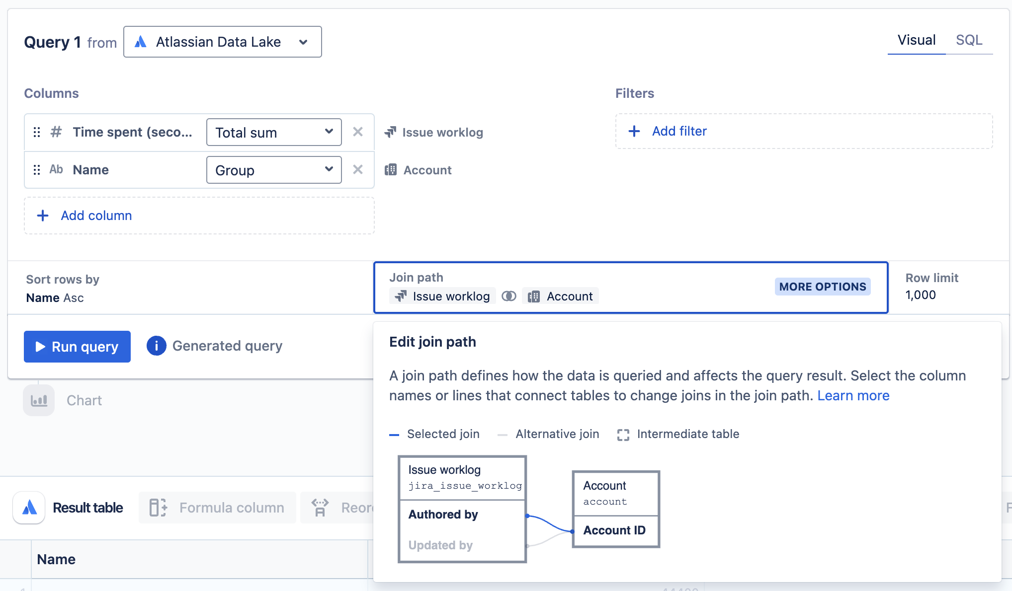
Task: Click the numeric type icon on Time spent column
Action: (x=56, y=132)
